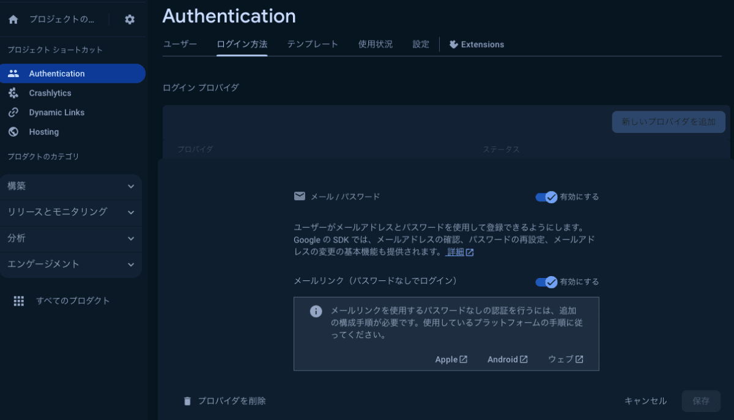Open the テンプレート tab
The image size is (734, 420).
pos(313,44)
